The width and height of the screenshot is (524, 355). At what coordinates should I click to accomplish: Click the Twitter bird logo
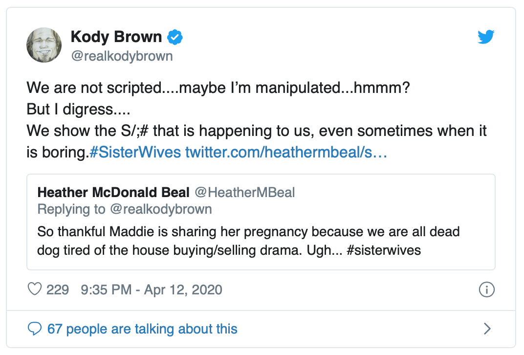pyautogui.click(x=486, y=37)
